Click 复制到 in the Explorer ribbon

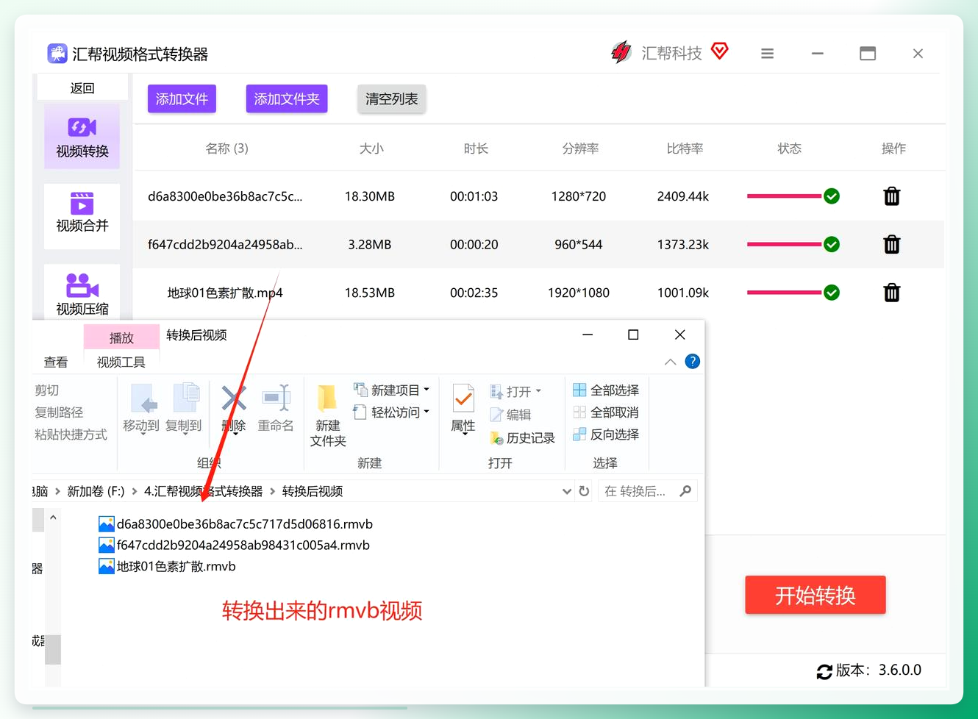point(184,407)
